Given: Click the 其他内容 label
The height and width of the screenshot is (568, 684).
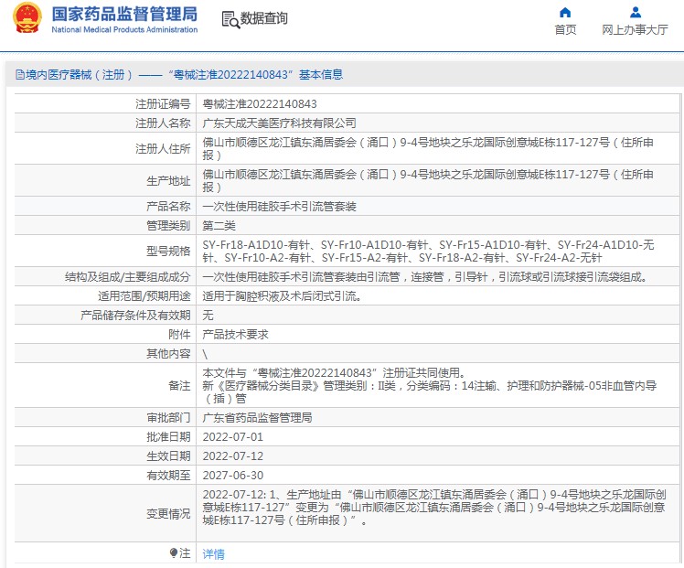Looking at the screenshot, I should [168, 354].
